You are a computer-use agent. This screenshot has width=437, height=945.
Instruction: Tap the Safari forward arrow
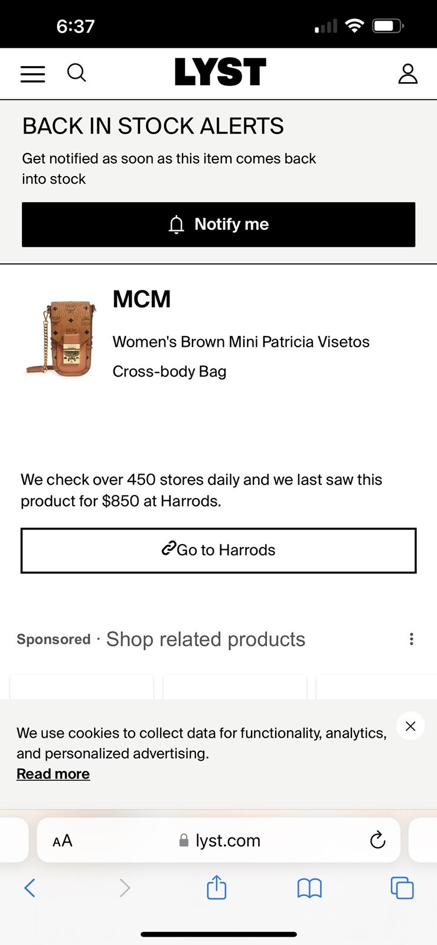click(x=125, y=888)
